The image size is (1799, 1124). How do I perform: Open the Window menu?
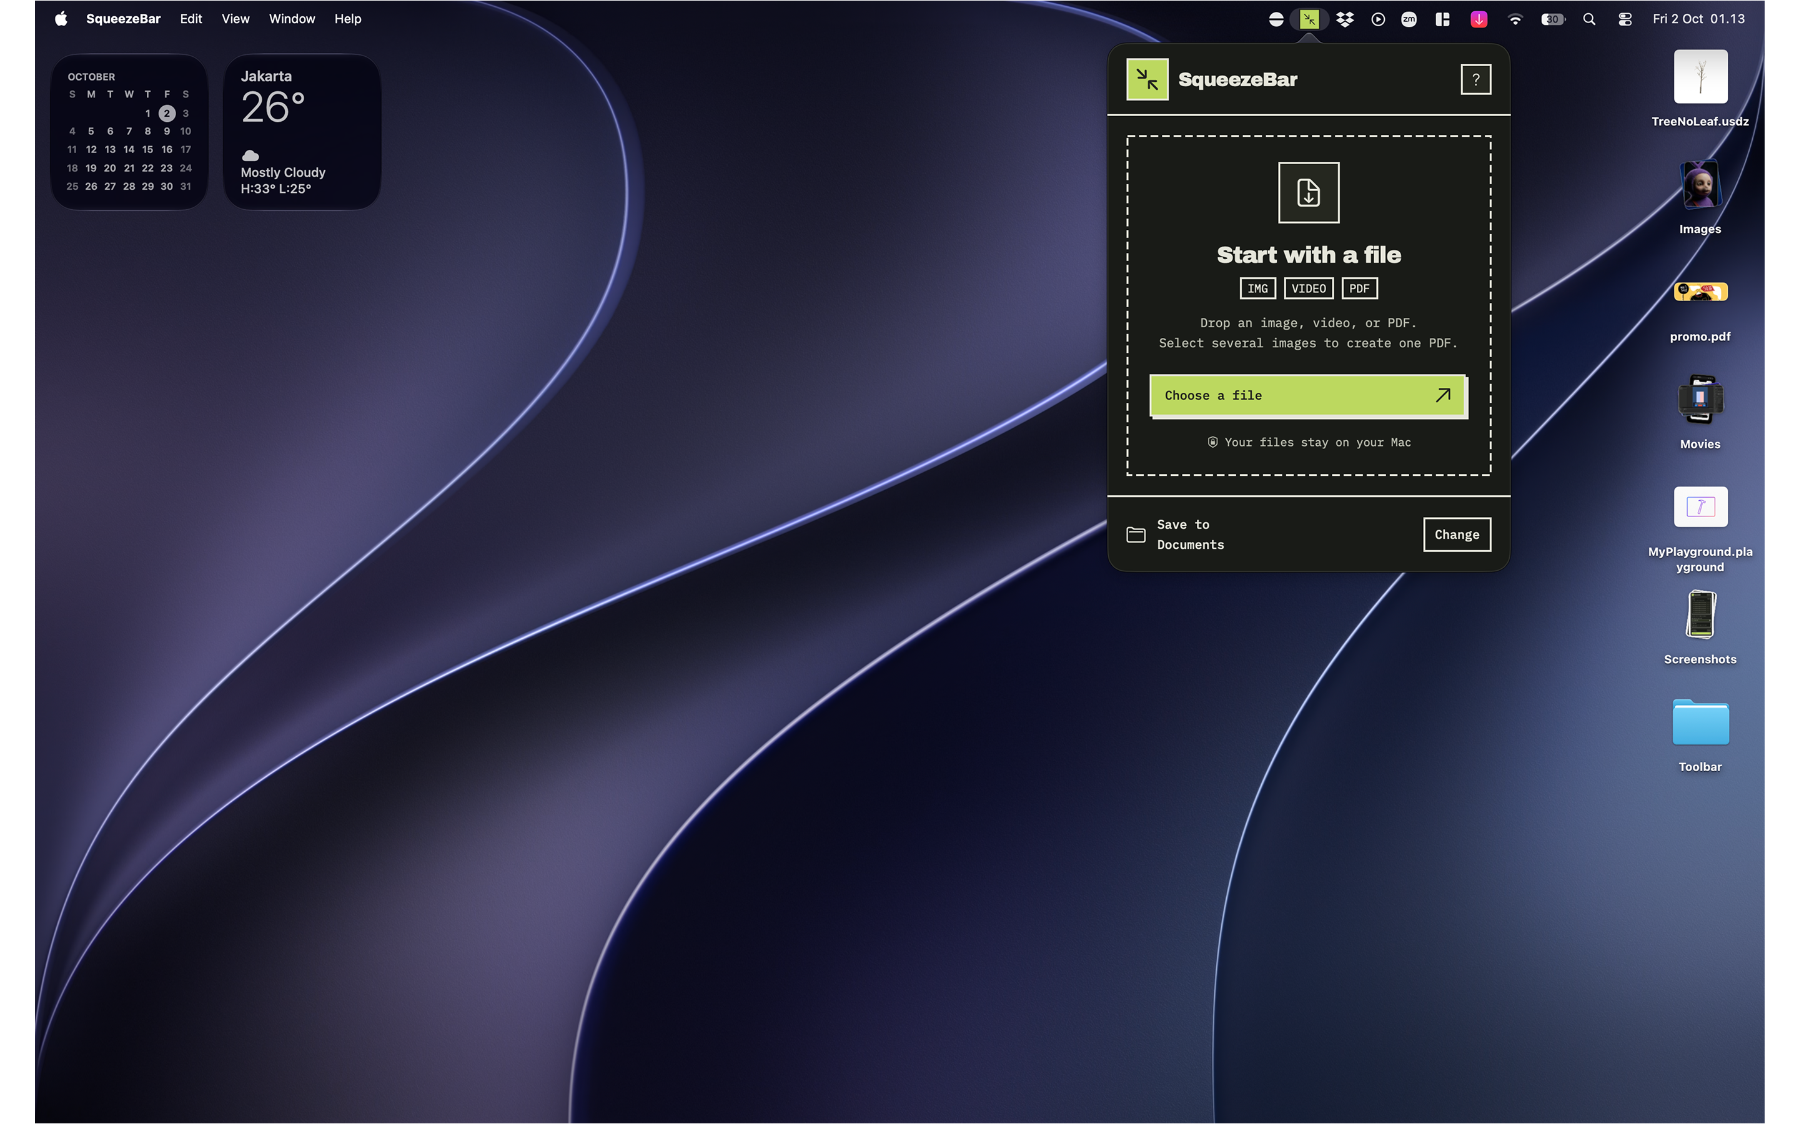(292, 19)
